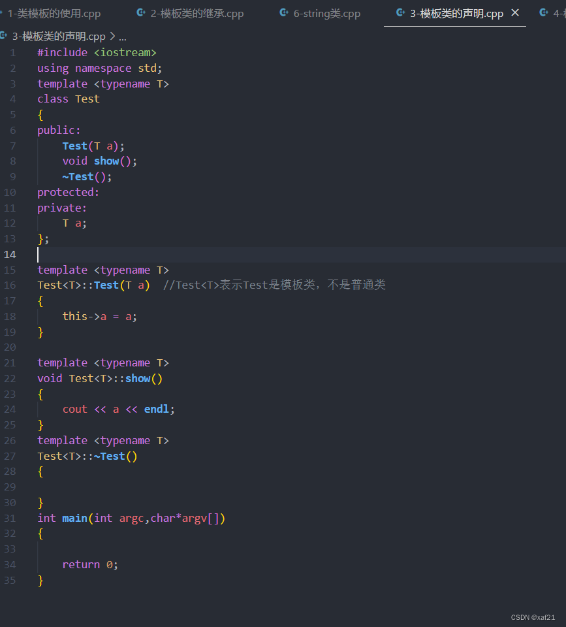
Task: Click the 'protected:' access specifier
Action: click(x=68, y=192)
